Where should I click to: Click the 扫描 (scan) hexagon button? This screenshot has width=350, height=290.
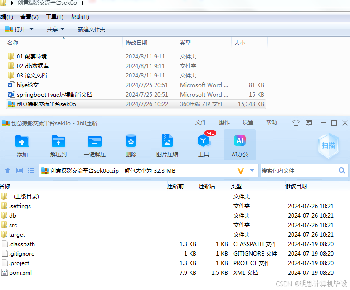click(328, 145)
